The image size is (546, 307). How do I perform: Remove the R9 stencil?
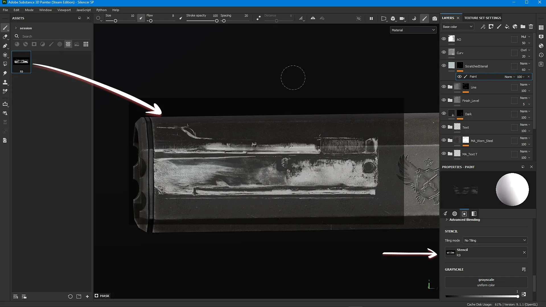tap(524, 252)
